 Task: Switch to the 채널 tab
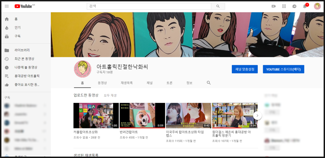(149, 83)
